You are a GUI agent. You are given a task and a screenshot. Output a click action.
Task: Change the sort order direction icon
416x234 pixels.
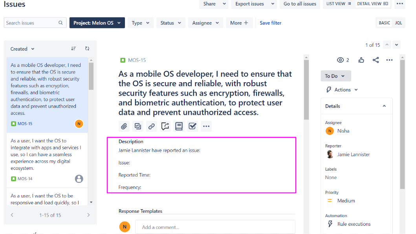pos(73,49)
